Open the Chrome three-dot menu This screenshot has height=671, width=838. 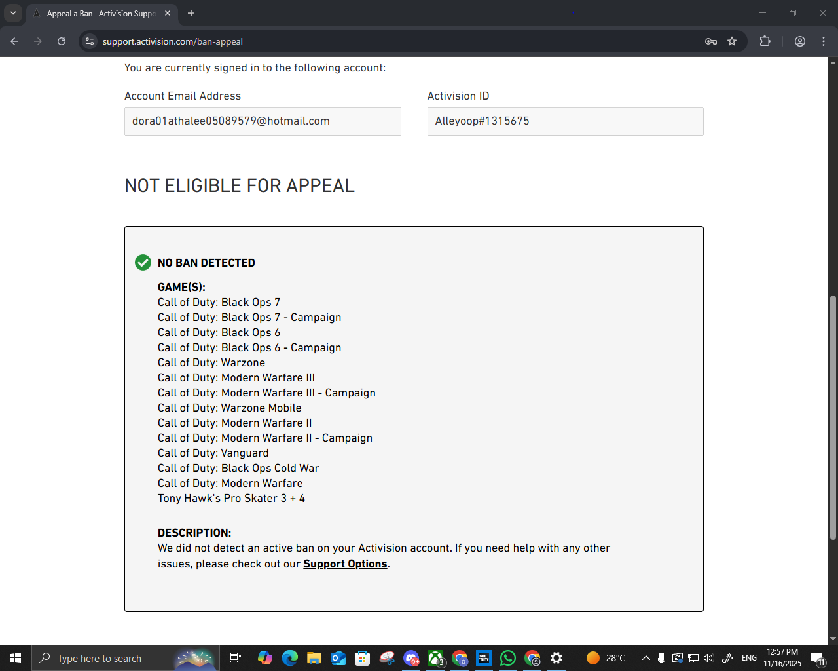tap(824, 41)
